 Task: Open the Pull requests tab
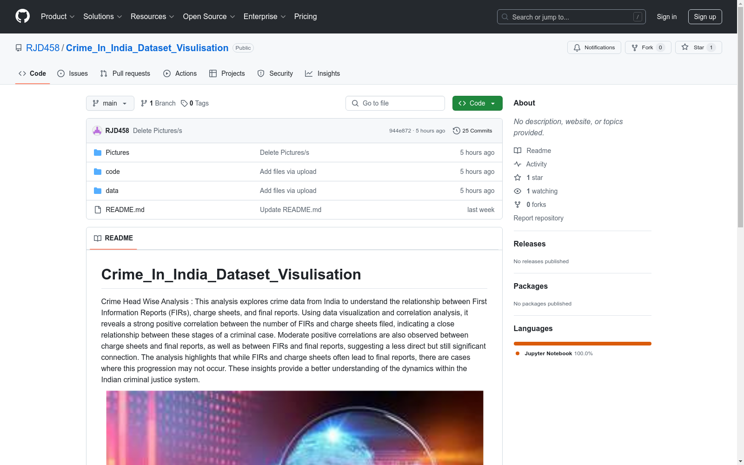point(125,73)
